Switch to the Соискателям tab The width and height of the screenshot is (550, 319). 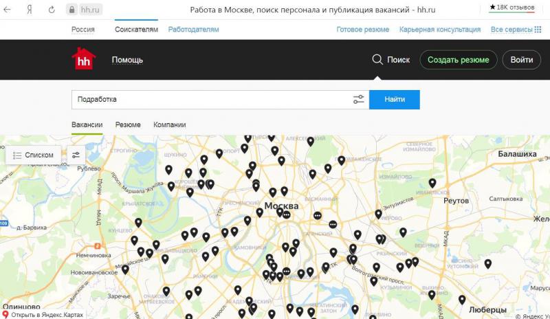136,30
